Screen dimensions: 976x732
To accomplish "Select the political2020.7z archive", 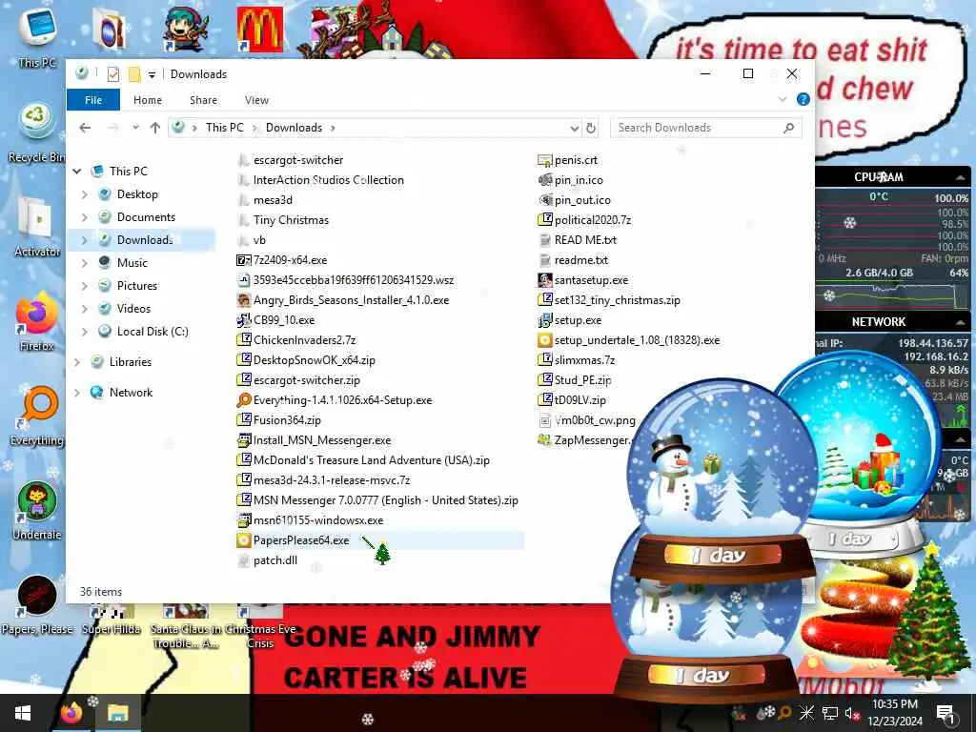I will 584,220.
